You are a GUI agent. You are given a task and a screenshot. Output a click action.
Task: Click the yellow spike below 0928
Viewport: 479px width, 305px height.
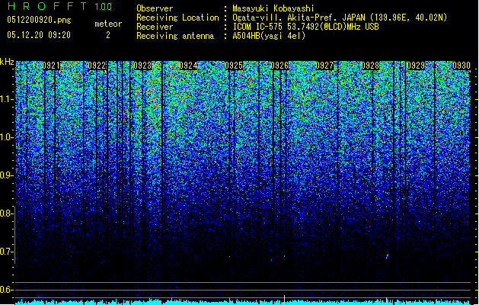point(386,300)
